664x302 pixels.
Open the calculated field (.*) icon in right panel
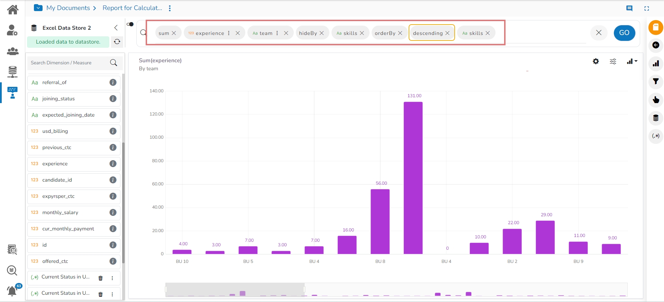(656, 136)
